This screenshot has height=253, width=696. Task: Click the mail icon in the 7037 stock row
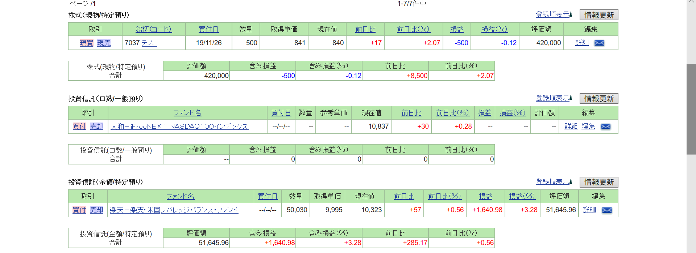(x=599, y=43)
